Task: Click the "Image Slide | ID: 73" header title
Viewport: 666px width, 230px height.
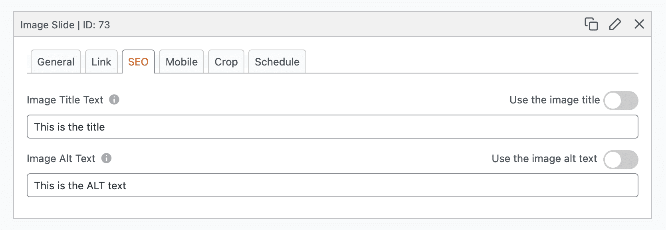Action: [65, 25]
